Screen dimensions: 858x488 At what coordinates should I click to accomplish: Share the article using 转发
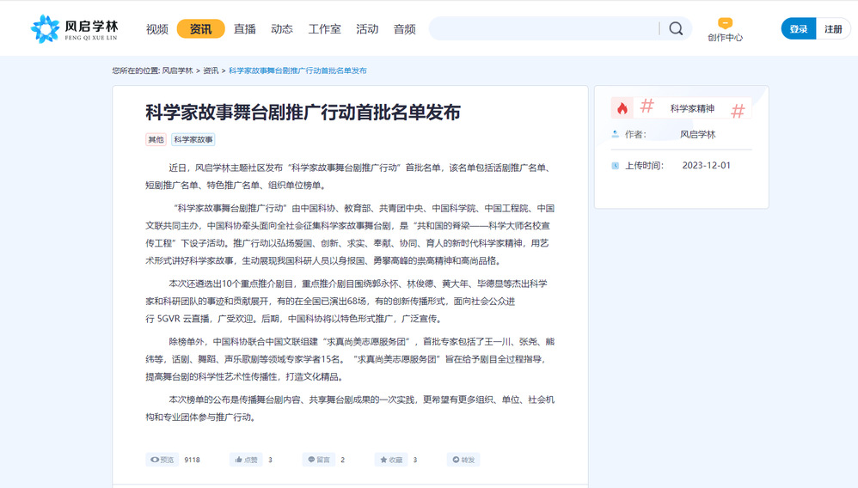pyautogui.click(x=463, y=460)
